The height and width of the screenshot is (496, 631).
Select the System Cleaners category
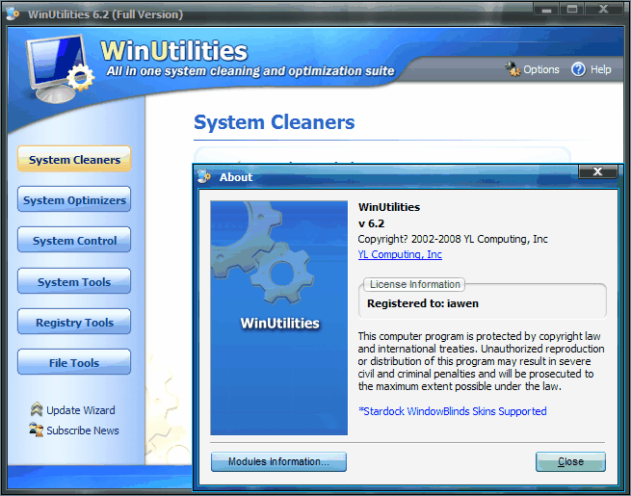click(x=74, y=160)
